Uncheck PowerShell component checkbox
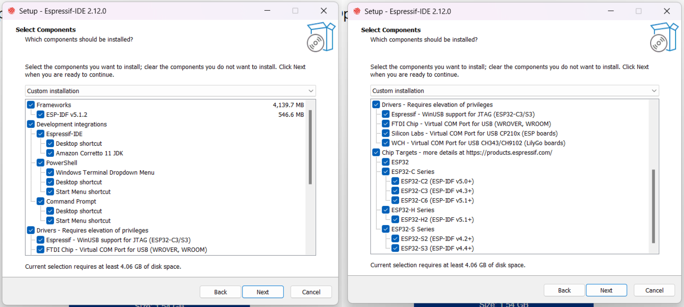The width and height of the screenshot is (684, 307). (41, 163)
